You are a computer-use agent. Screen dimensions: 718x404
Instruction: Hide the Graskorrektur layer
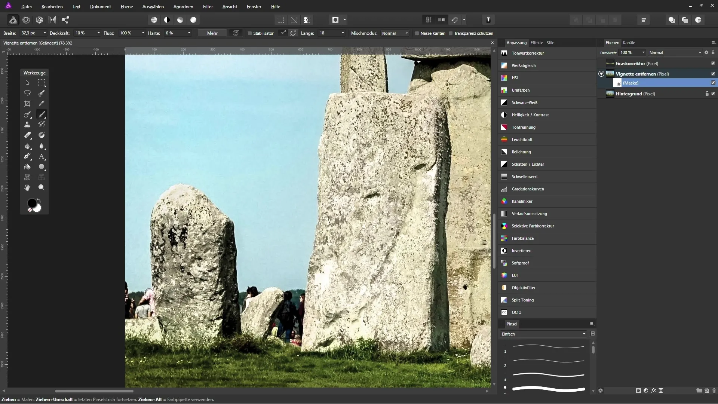[713, 63]
